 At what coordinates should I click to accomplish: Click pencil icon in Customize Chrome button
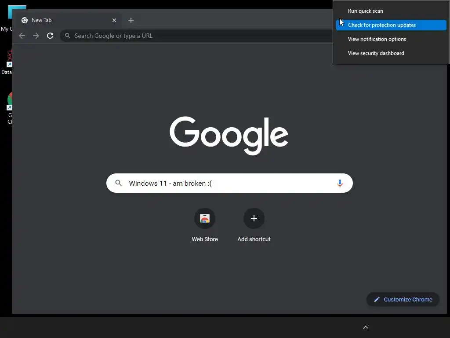click(377, 299)
